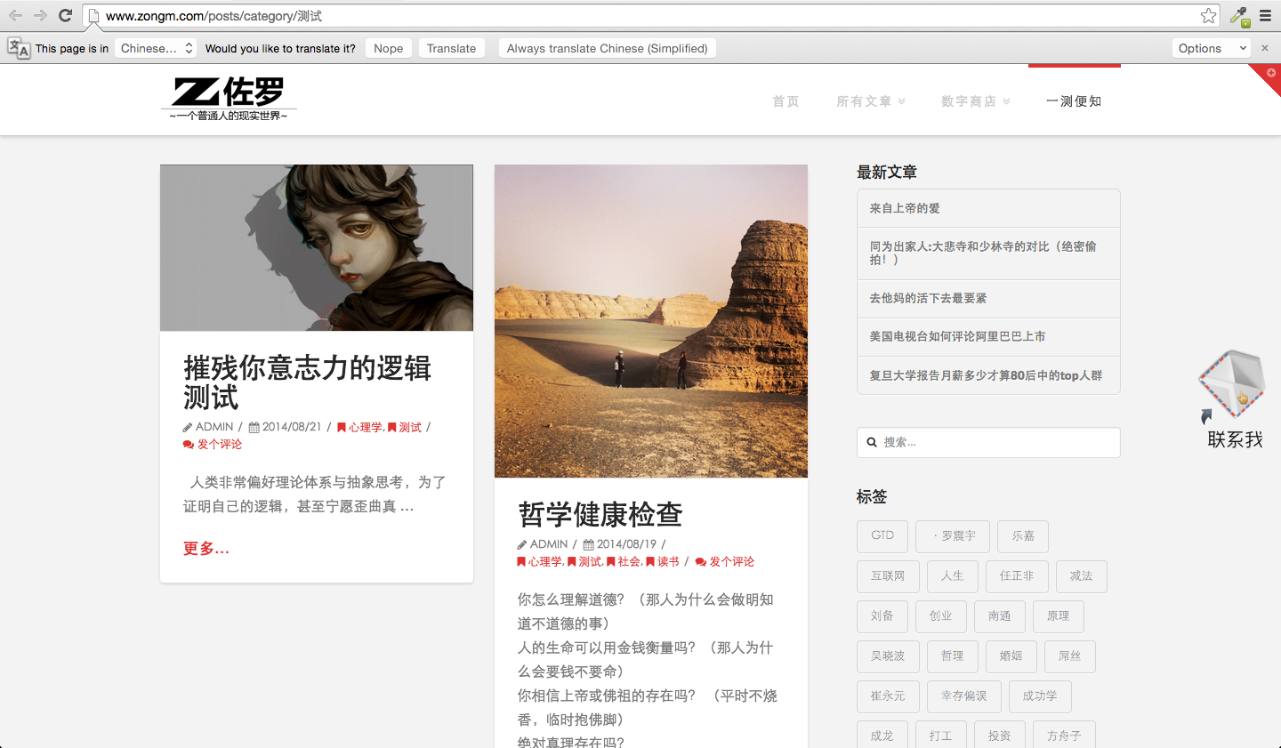This screenshot has height=748, width=1281.
Task: Click the 罗震宇 tag
Action: [x=953, y=535]
